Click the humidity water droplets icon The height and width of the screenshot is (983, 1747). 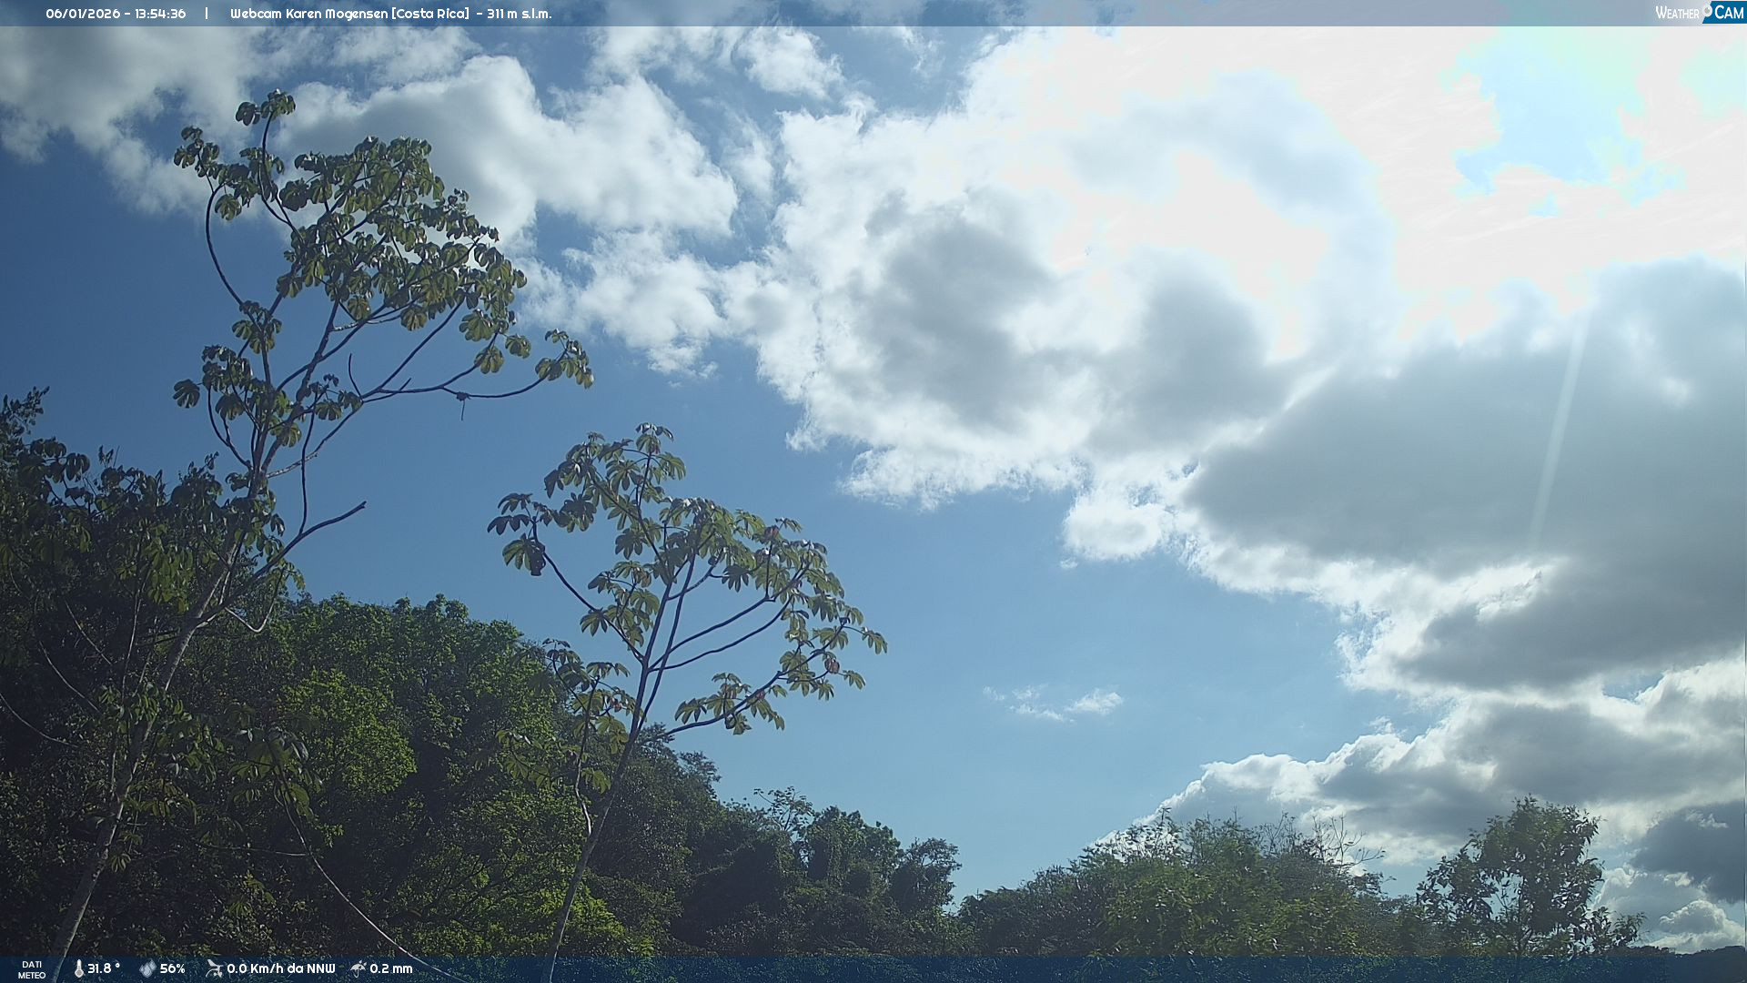coord(147,968)
